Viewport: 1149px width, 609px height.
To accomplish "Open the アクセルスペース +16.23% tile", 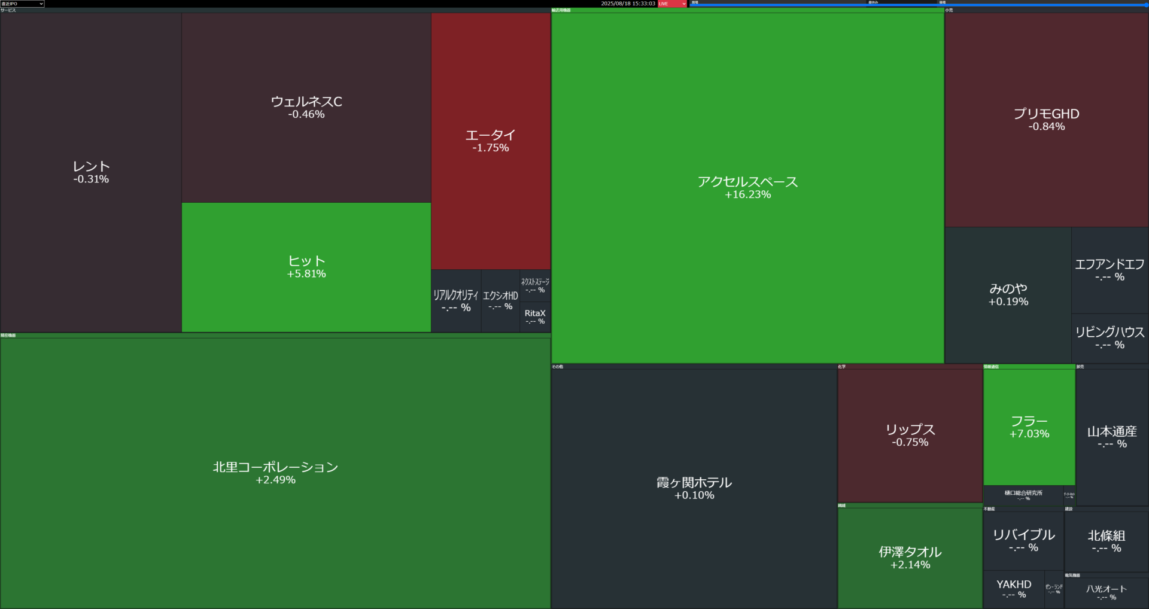I will pyautogui.click(x=747, y=188).
